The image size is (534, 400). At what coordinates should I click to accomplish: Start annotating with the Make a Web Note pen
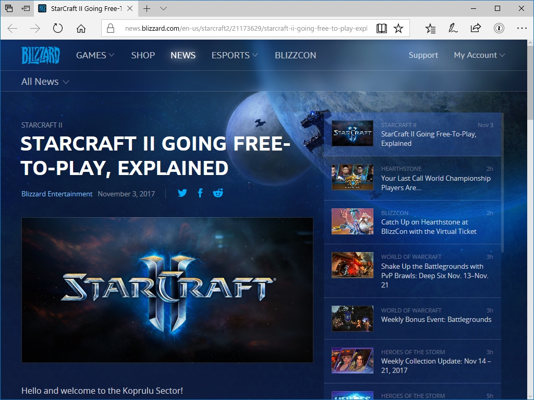(453, 29)
